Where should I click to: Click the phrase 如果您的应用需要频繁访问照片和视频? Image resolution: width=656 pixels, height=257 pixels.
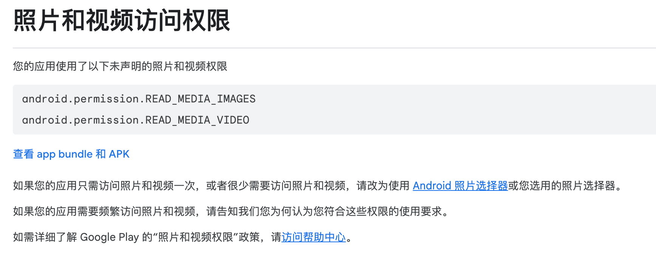[x=104, y=212]
